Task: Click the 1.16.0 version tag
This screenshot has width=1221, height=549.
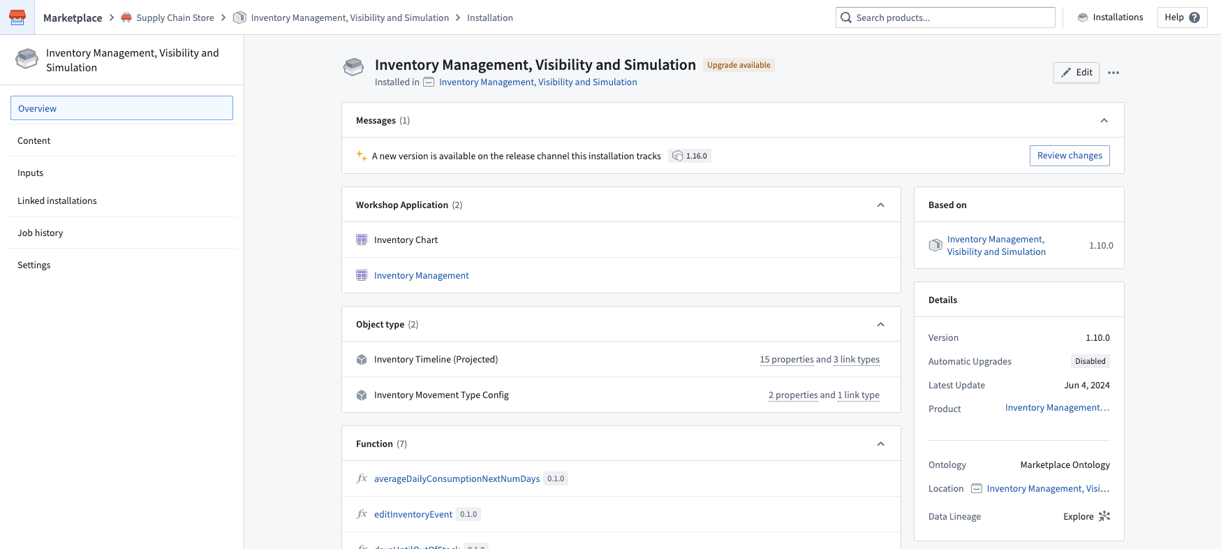Action: [690, 156]
